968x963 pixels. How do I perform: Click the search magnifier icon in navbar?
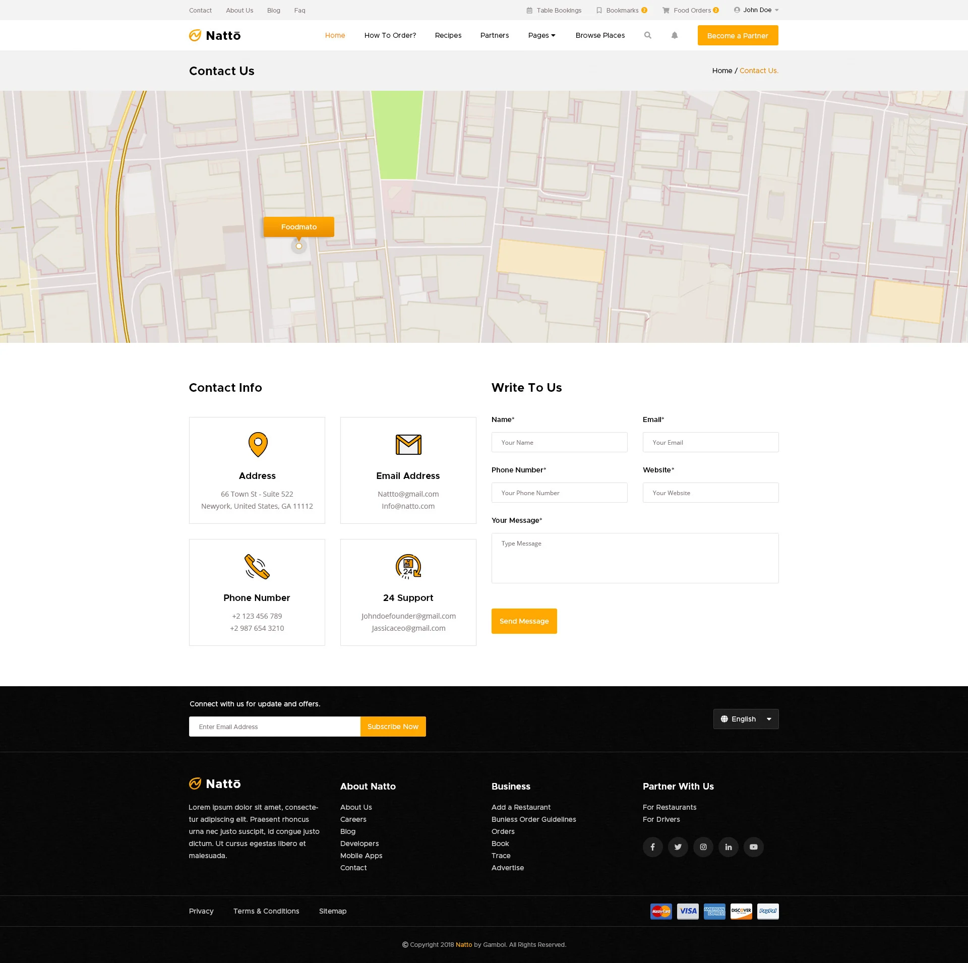pos(648,35)
